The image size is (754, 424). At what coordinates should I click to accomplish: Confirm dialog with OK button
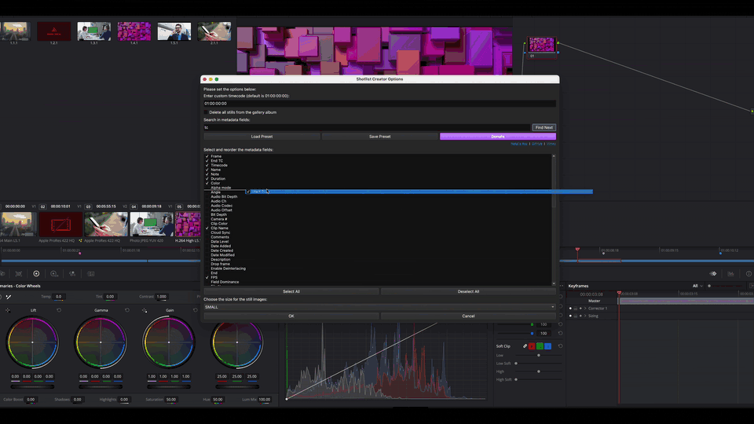click(291, 316)
